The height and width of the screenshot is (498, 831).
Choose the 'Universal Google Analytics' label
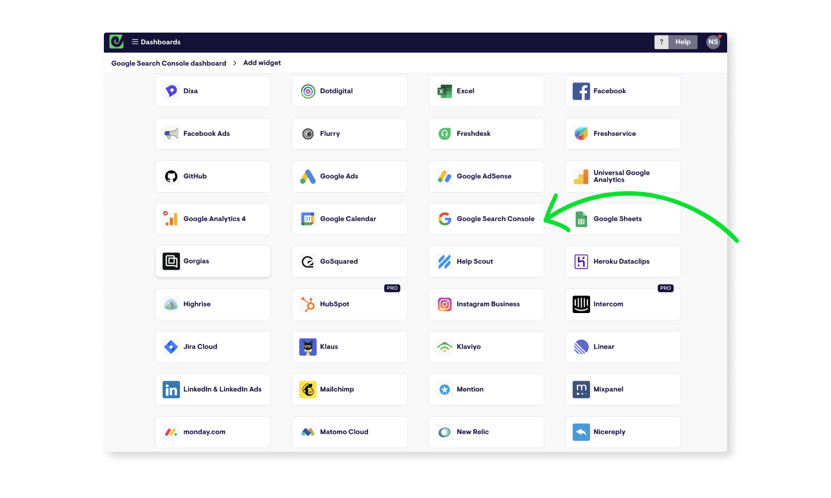click(x=621, y=176)
